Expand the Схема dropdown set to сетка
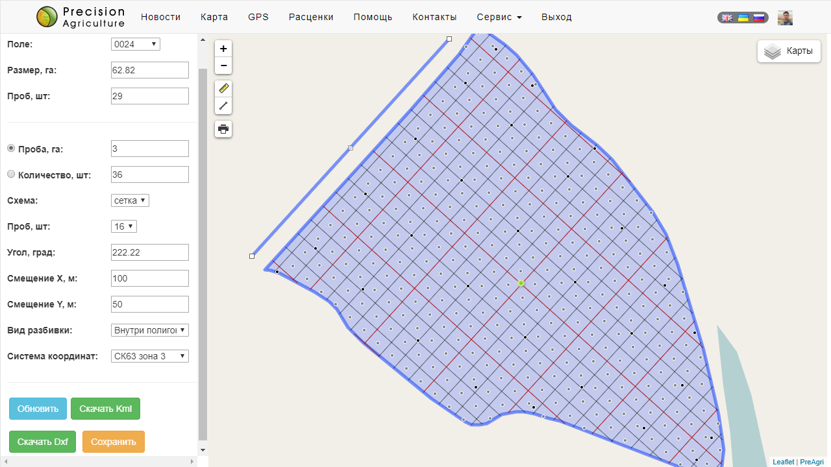The height and width of the screenshot is (467, 831). (x=130, y=200)
